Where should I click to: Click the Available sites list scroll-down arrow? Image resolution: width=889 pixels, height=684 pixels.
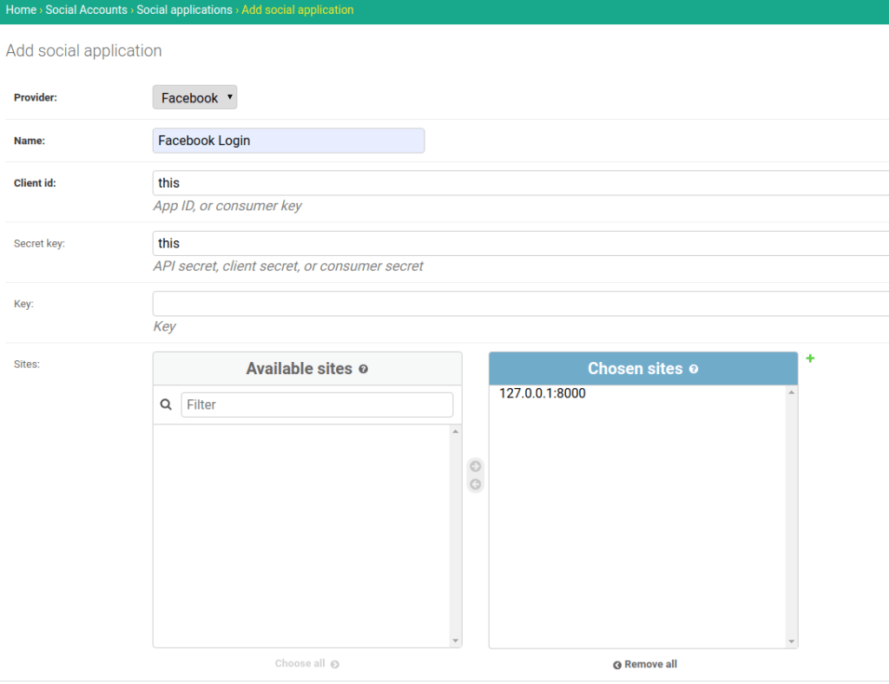(x=455, y=641)
